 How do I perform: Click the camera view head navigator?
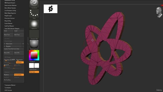coord(159,12)
